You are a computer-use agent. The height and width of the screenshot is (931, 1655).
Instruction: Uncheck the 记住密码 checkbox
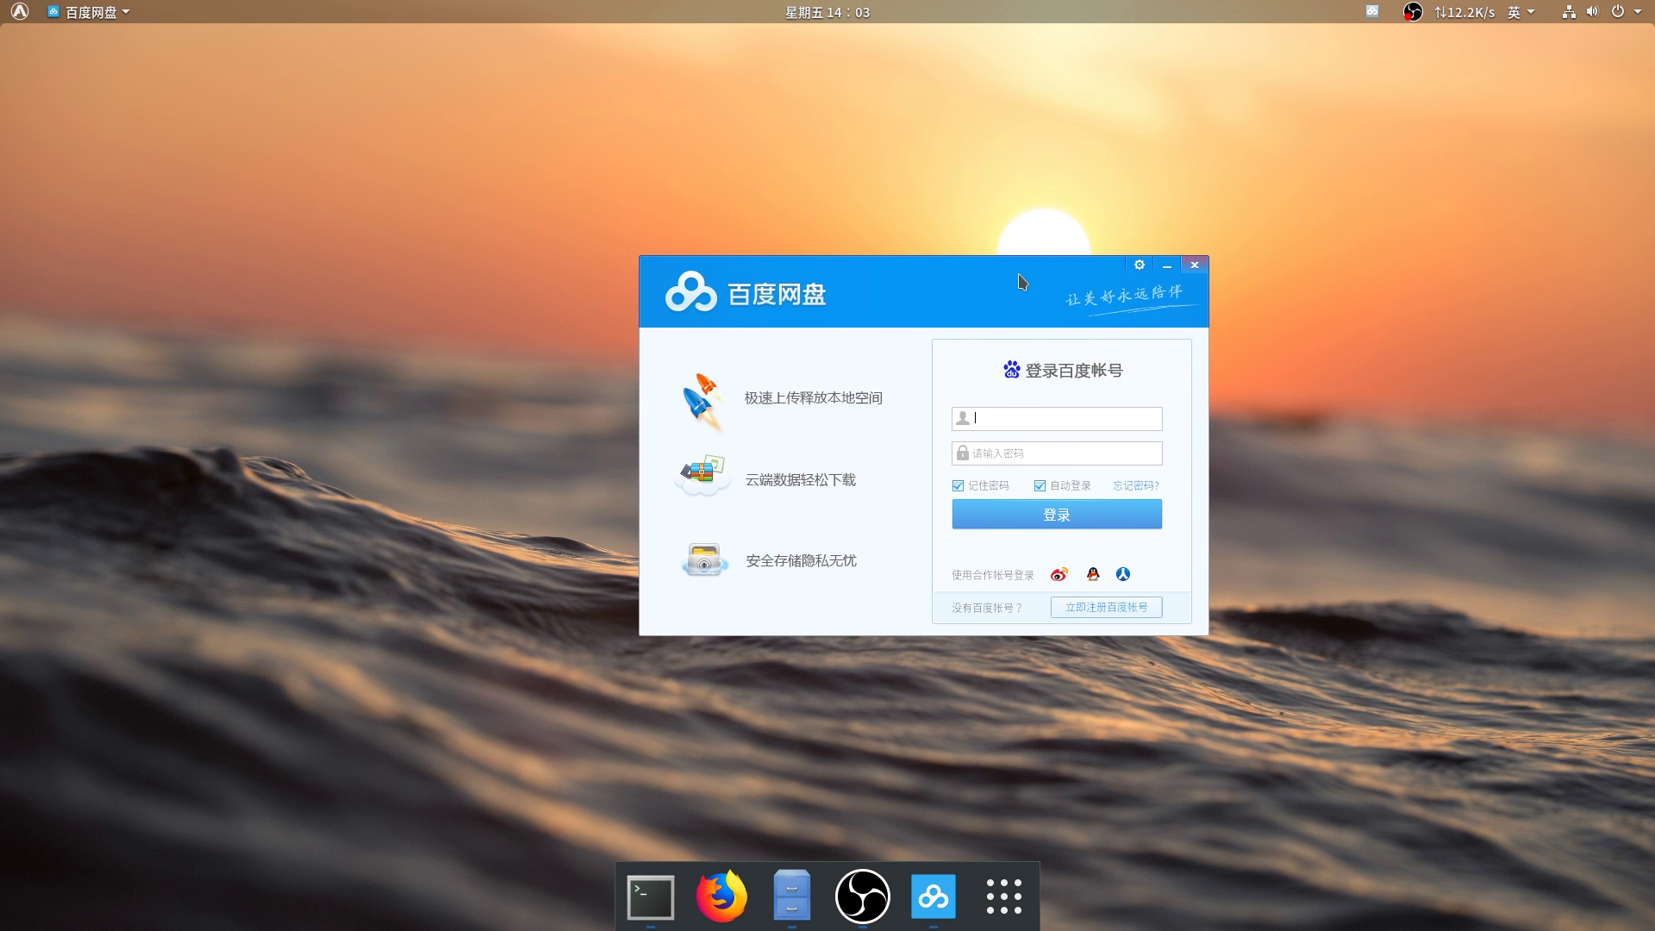click(958, 485)
